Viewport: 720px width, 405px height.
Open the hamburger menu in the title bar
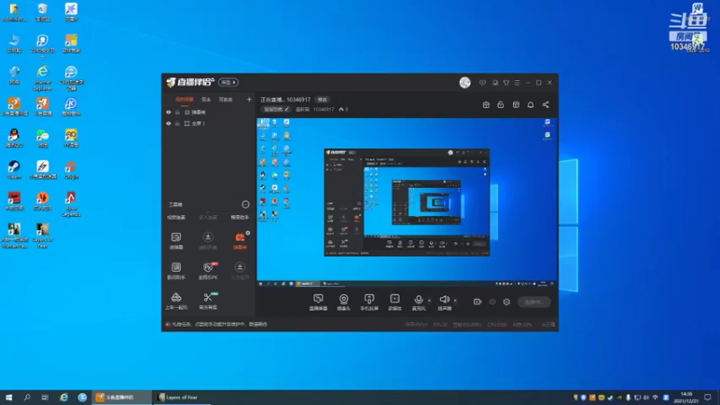coord(517,83)
